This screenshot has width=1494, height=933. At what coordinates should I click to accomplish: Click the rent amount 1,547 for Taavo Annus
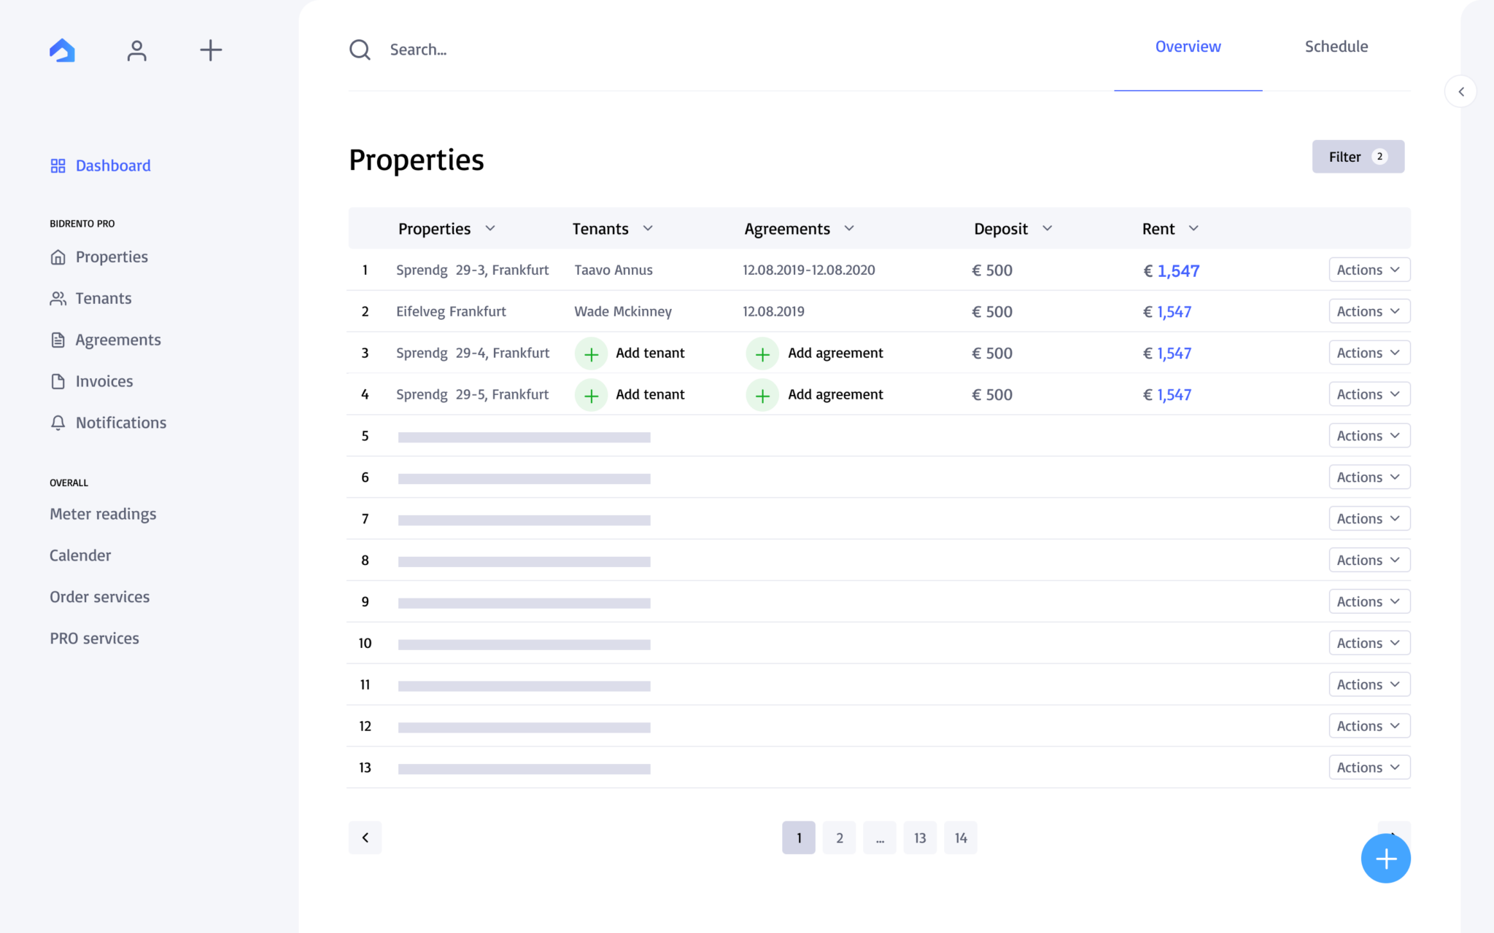click(1171, 270)
